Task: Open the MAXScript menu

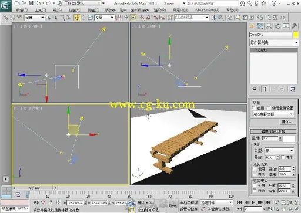Action: (x=207, y=10)
